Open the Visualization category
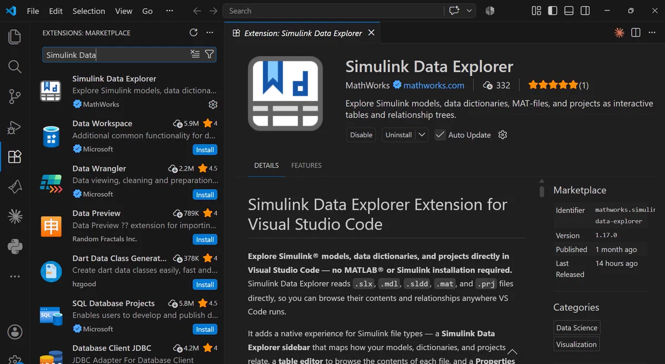 coord(576,344)
